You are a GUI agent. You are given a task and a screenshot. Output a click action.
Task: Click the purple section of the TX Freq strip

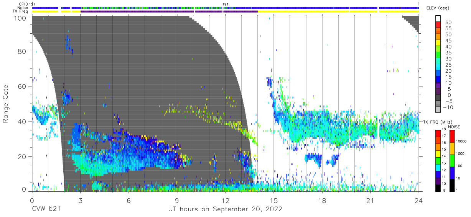169,11
